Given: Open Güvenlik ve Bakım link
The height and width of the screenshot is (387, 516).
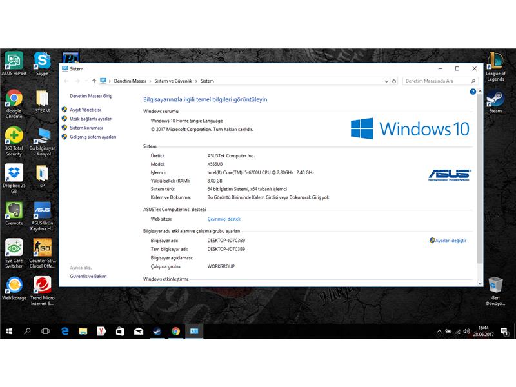Looking at the screenshot, I should [88, 277].
